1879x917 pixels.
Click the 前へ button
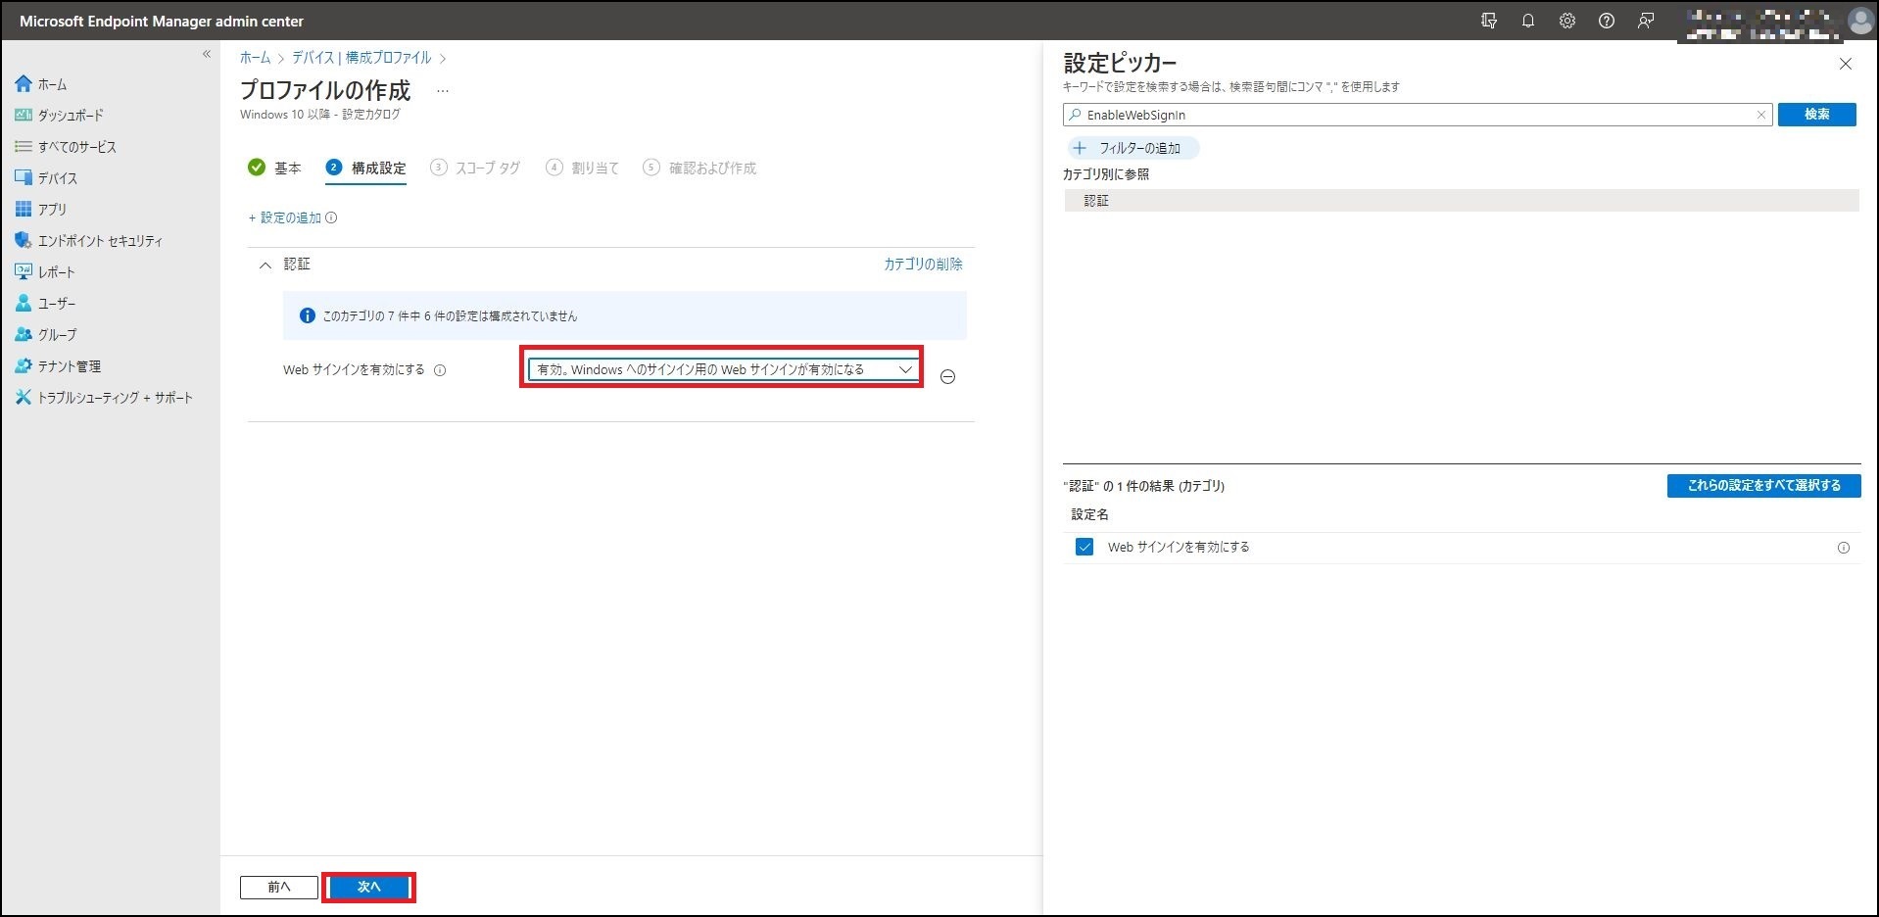coord(279,887)
